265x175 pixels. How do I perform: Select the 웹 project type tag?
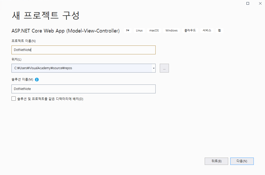(219, 30)
